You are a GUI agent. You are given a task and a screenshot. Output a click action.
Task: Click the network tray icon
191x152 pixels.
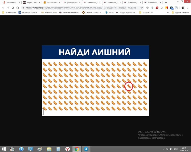(167, 149)
